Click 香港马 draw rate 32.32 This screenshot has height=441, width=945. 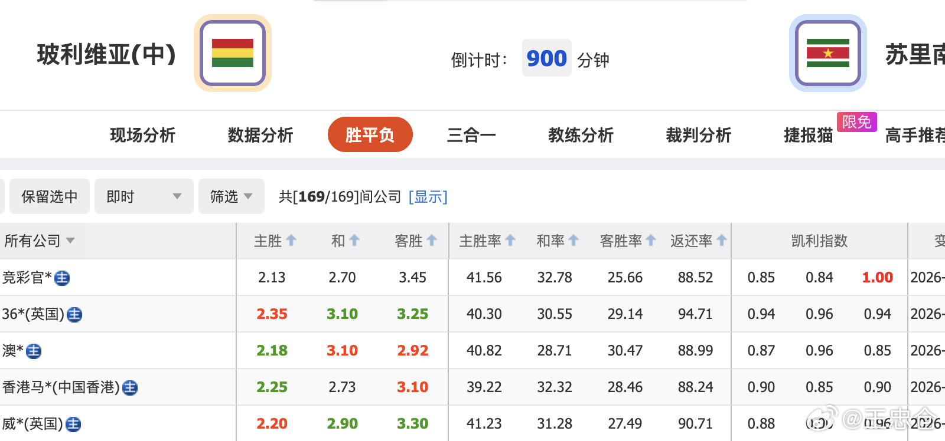coord(555,387)
